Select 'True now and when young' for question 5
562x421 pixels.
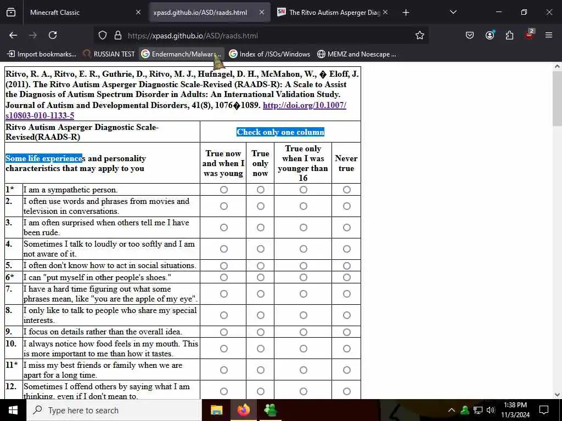pyautogui.click(x=224, y=266)
